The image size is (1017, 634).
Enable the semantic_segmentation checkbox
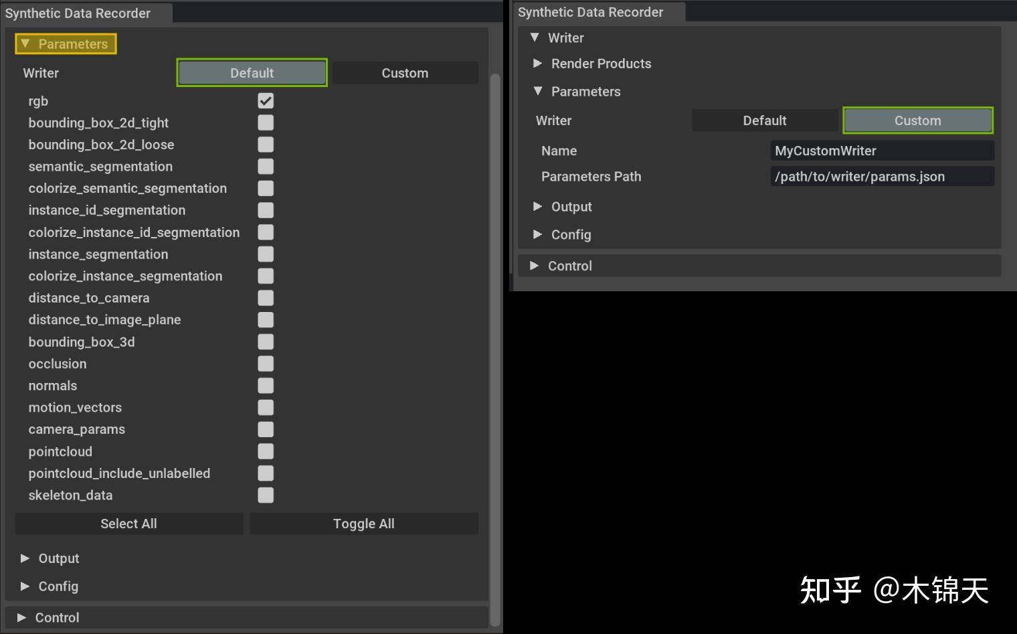point(265,166)
